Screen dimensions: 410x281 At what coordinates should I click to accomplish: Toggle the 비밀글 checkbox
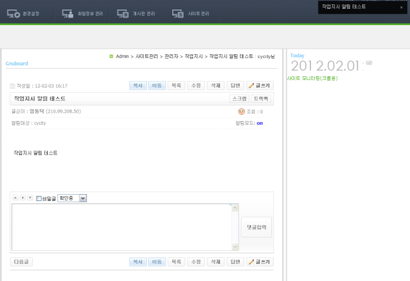coord(39,198)
